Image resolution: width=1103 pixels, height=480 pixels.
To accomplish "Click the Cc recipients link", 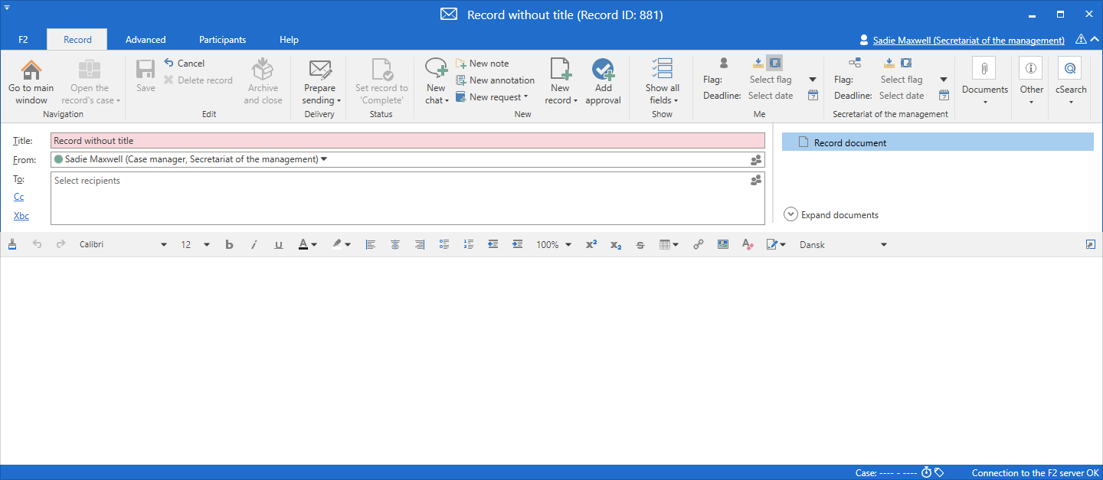I will tap(19, 197).
